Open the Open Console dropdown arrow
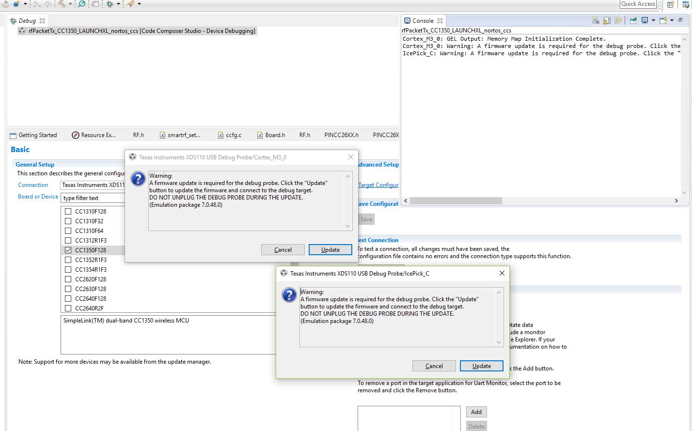Image resolution: width=692 pixels, height=431 pixels. point(672,20)
